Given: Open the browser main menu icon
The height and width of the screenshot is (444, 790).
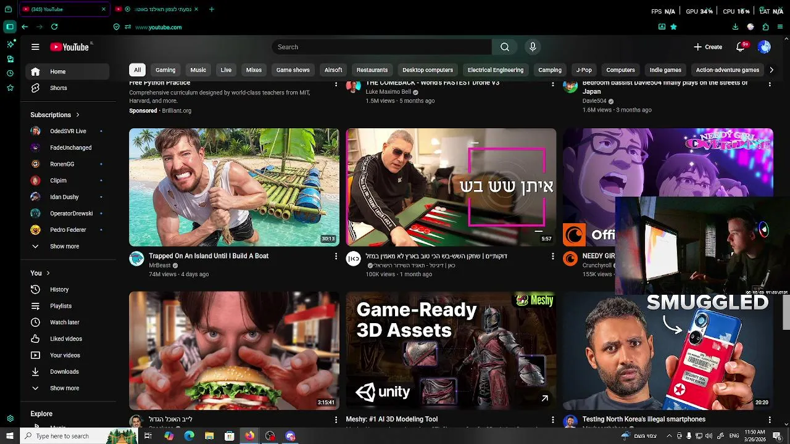Looking at the screenshot, I should coord(780,27).
